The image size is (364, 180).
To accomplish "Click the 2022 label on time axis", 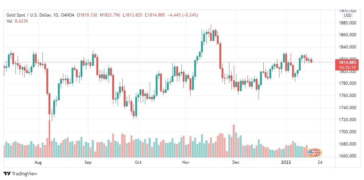I will coord(286,162).
